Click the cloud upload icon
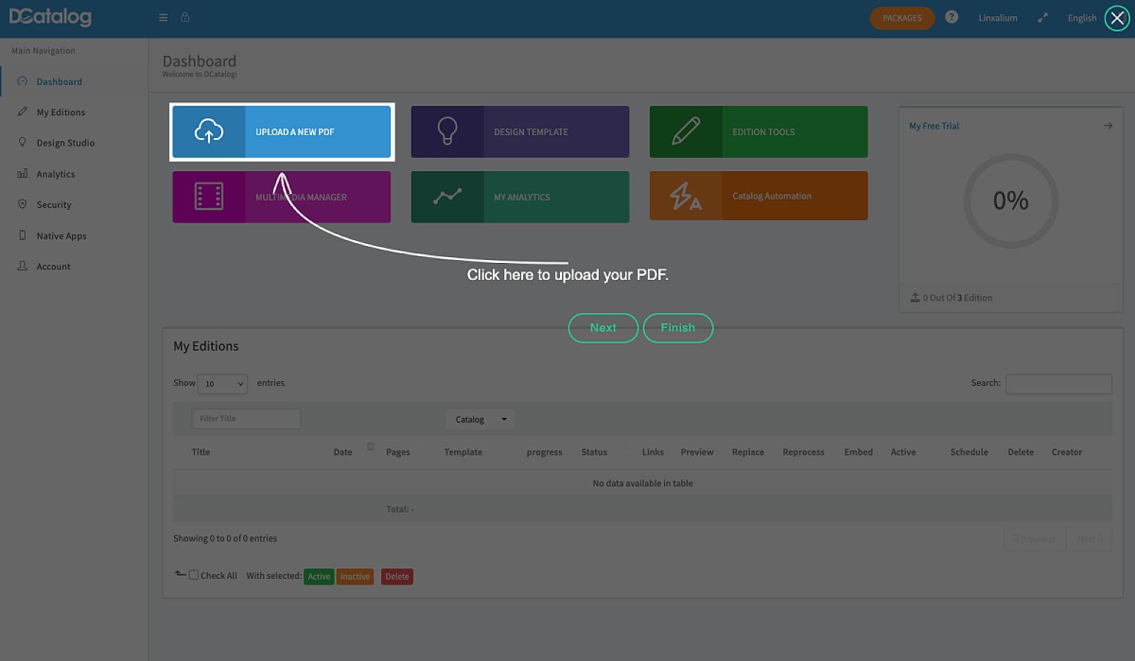 point(209,131)
